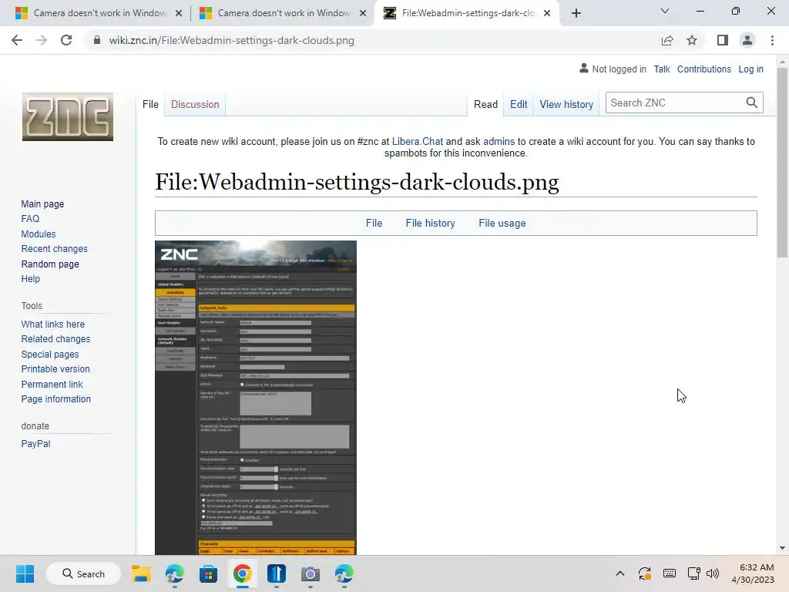Bookmark this page with the star

click(x=692, y=40)
